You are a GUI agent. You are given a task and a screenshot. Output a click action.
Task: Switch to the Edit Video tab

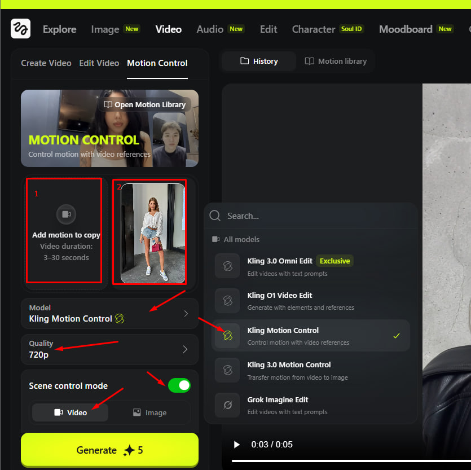(99, 63)
